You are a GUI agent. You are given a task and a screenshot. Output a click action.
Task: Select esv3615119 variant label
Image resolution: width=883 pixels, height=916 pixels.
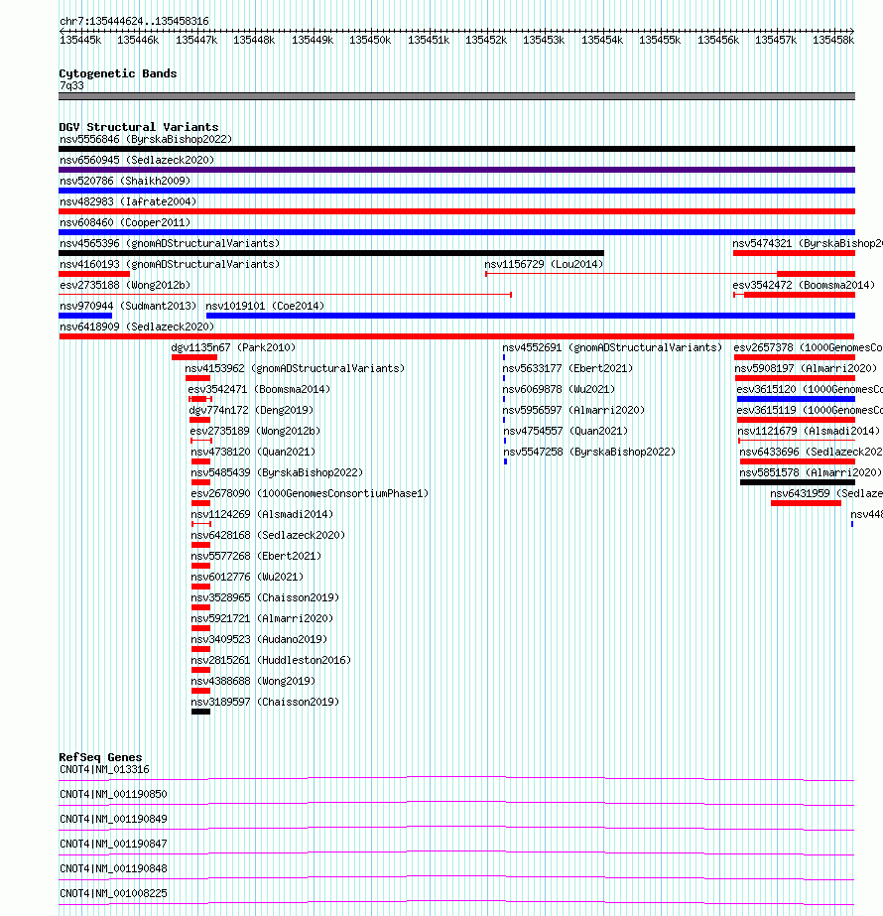(810, 410)
